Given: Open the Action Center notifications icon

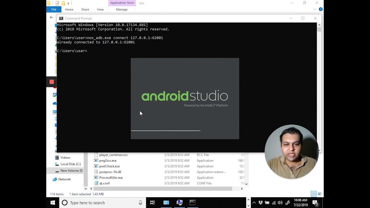Looking at the screenshot, I should [x=316, y=203].
